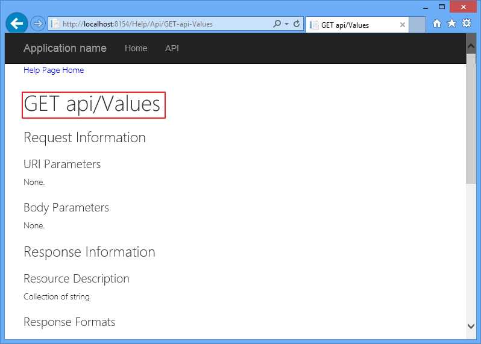Click the vertical scrollbar thumb

pyautogui.click(x=471, y=119)
